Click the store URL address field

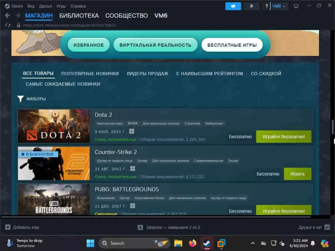pyautogui.click(x=69, y=25)
